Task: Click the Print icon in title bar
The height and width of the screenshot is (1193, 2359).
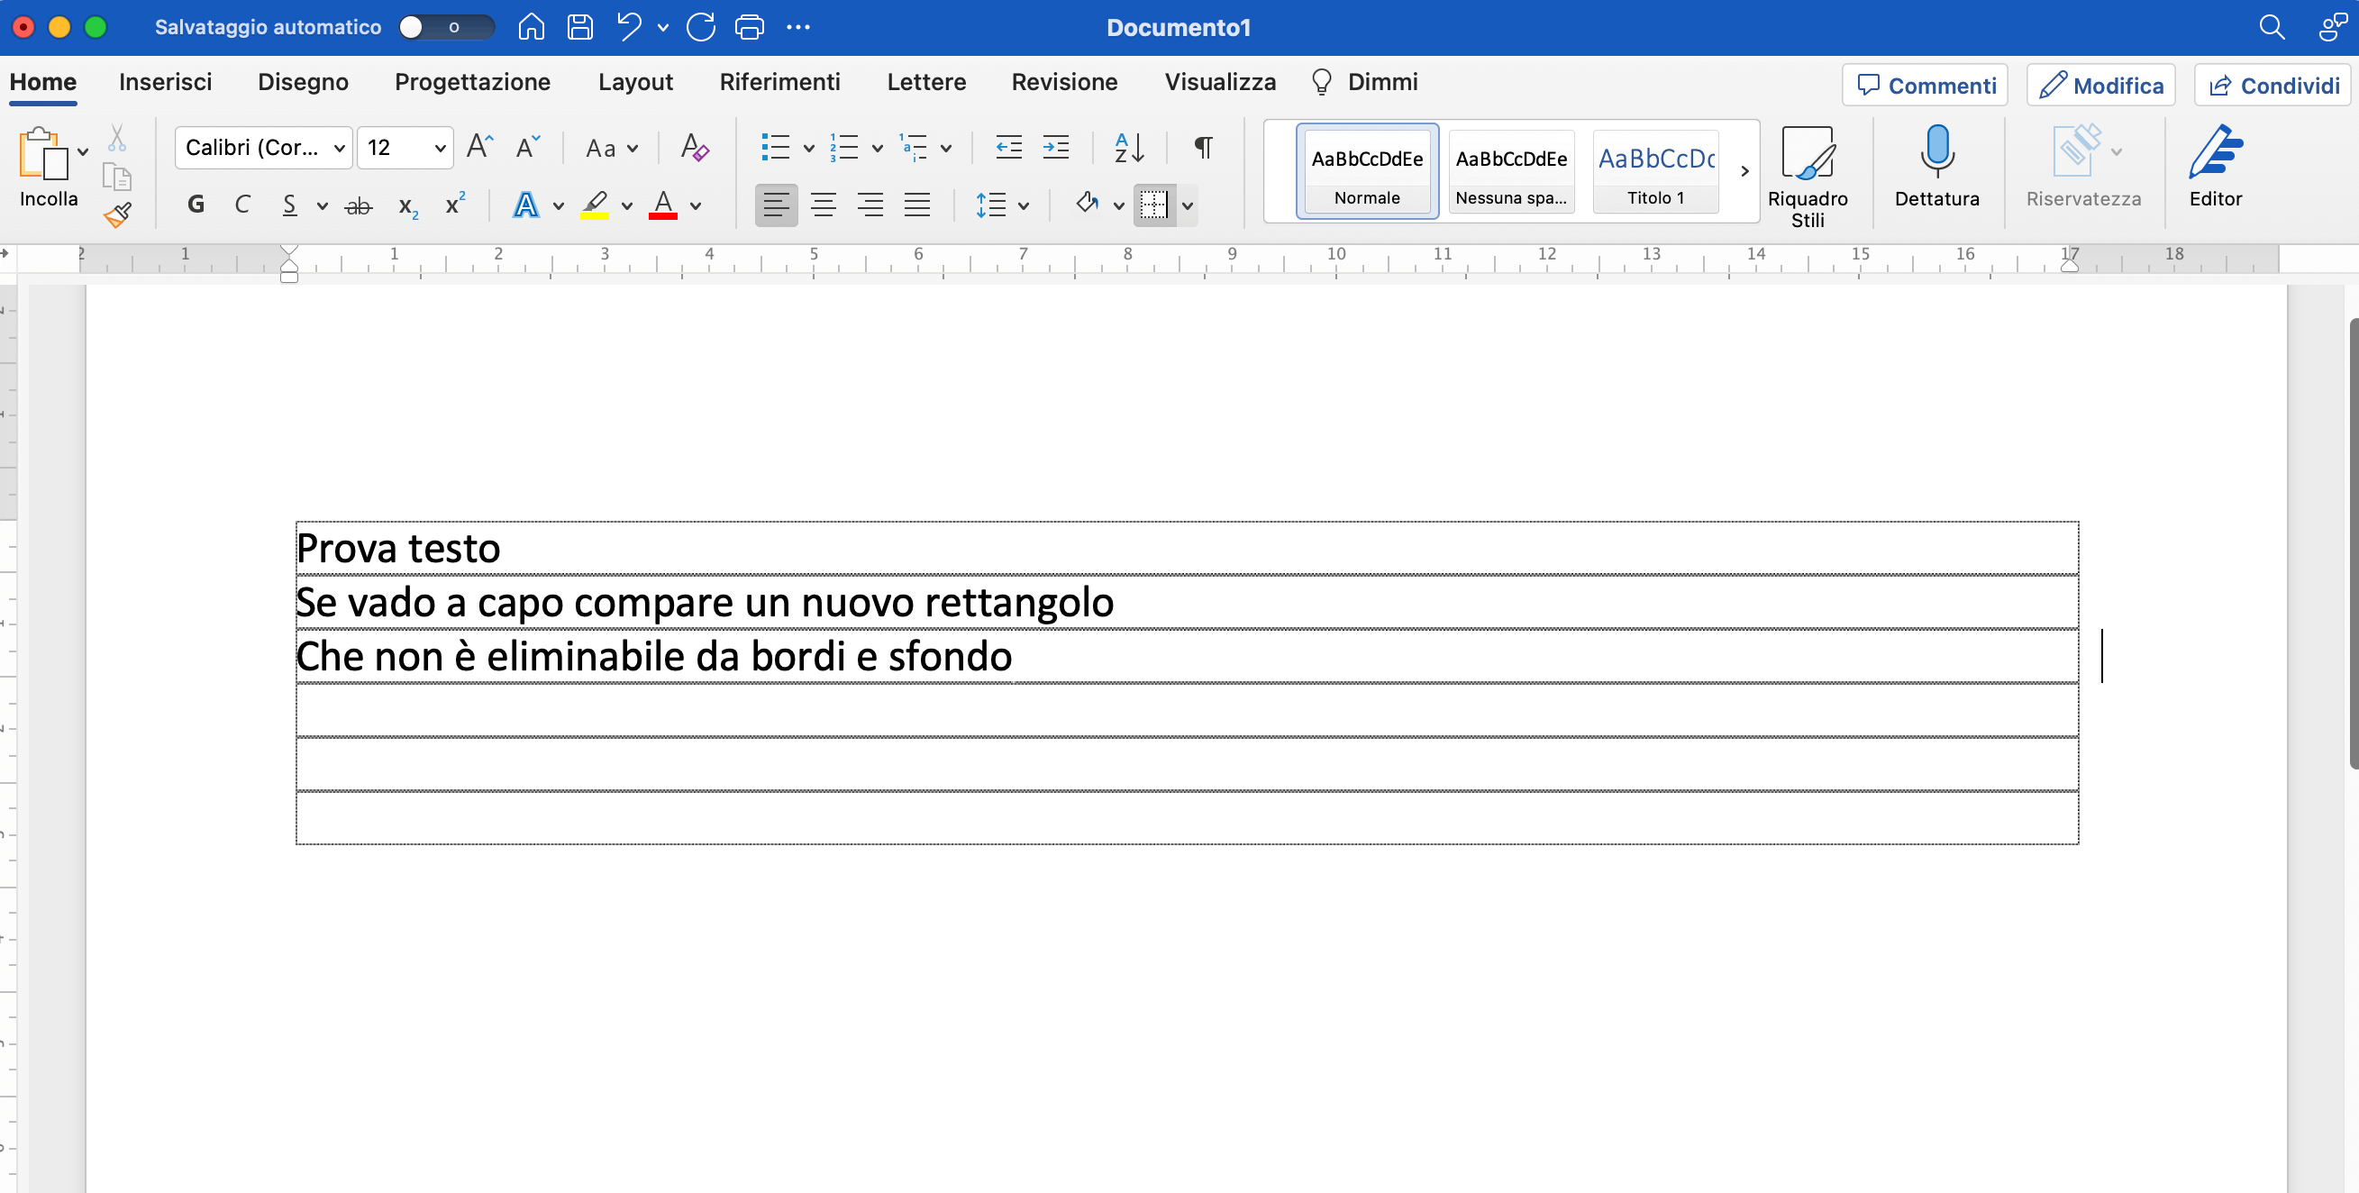Action: tap(749, 27)
